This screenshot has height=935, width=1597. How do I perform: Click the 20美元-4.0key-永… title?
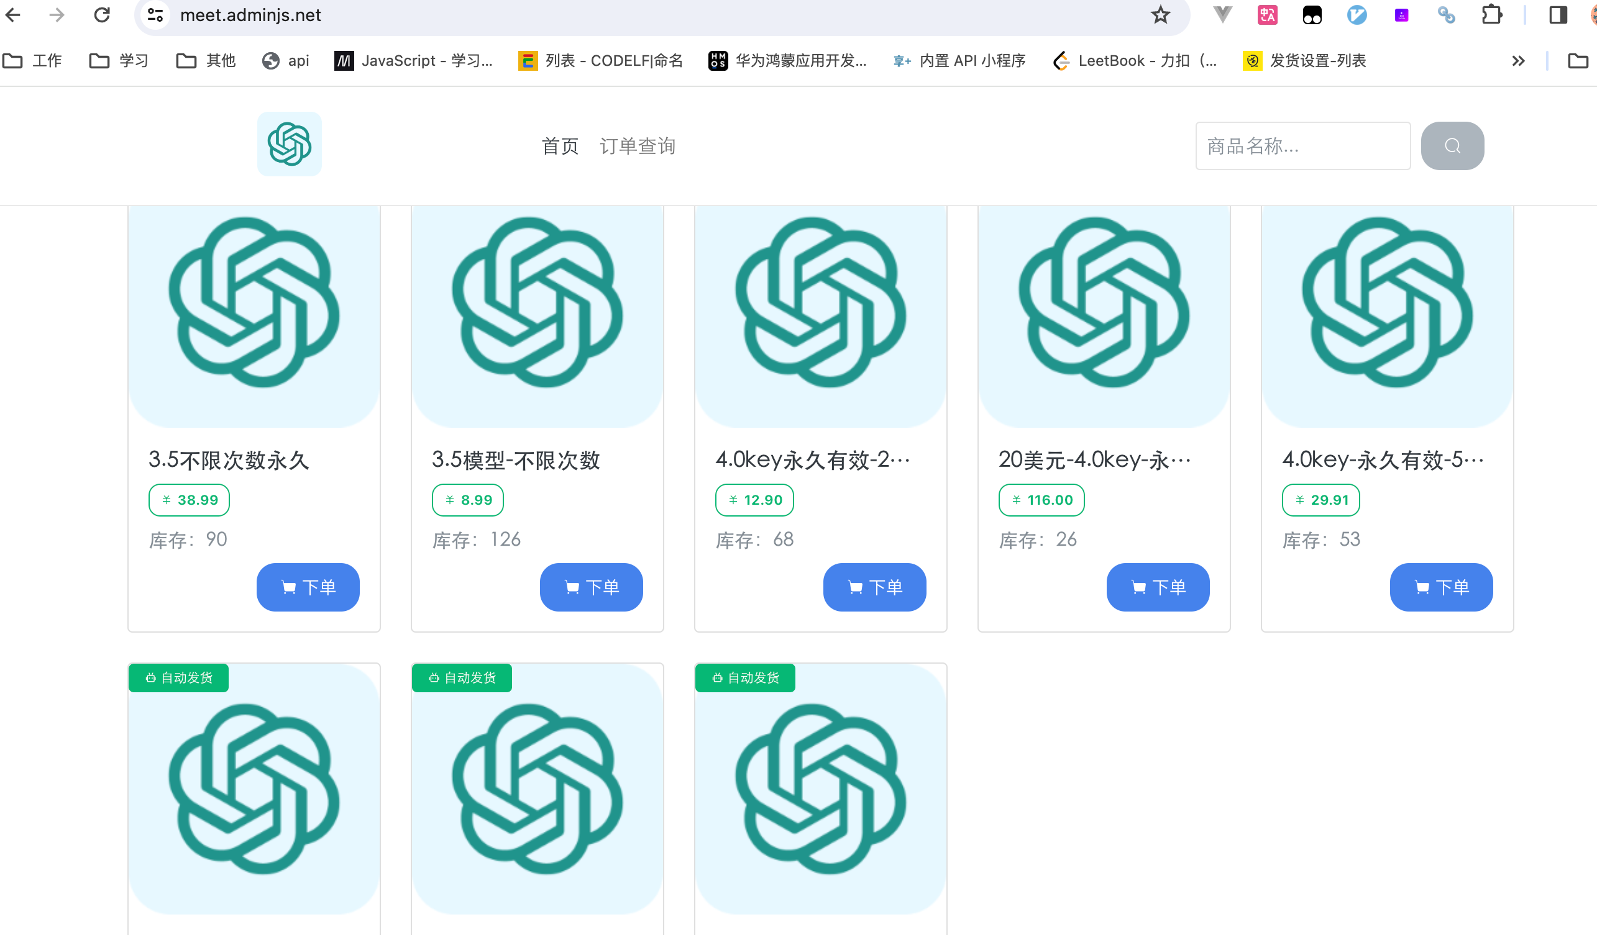(1095, 459)
